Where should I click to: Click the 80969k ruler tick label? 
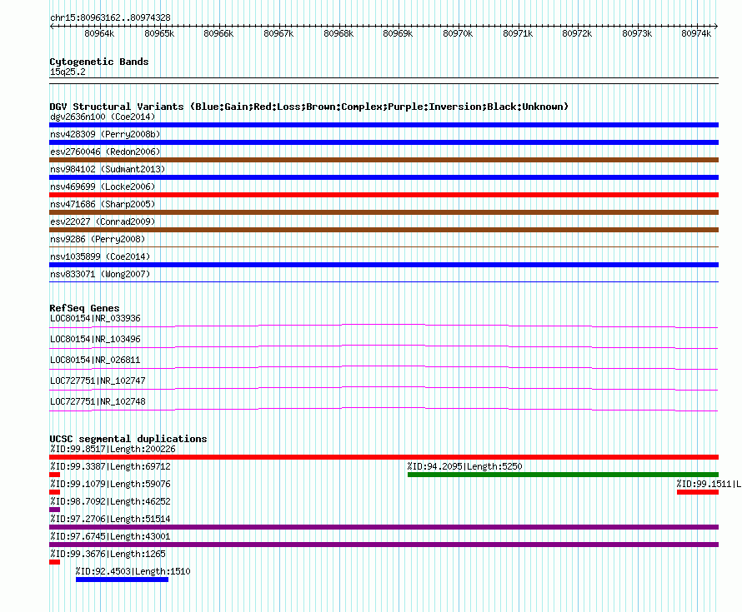point(398,33)
